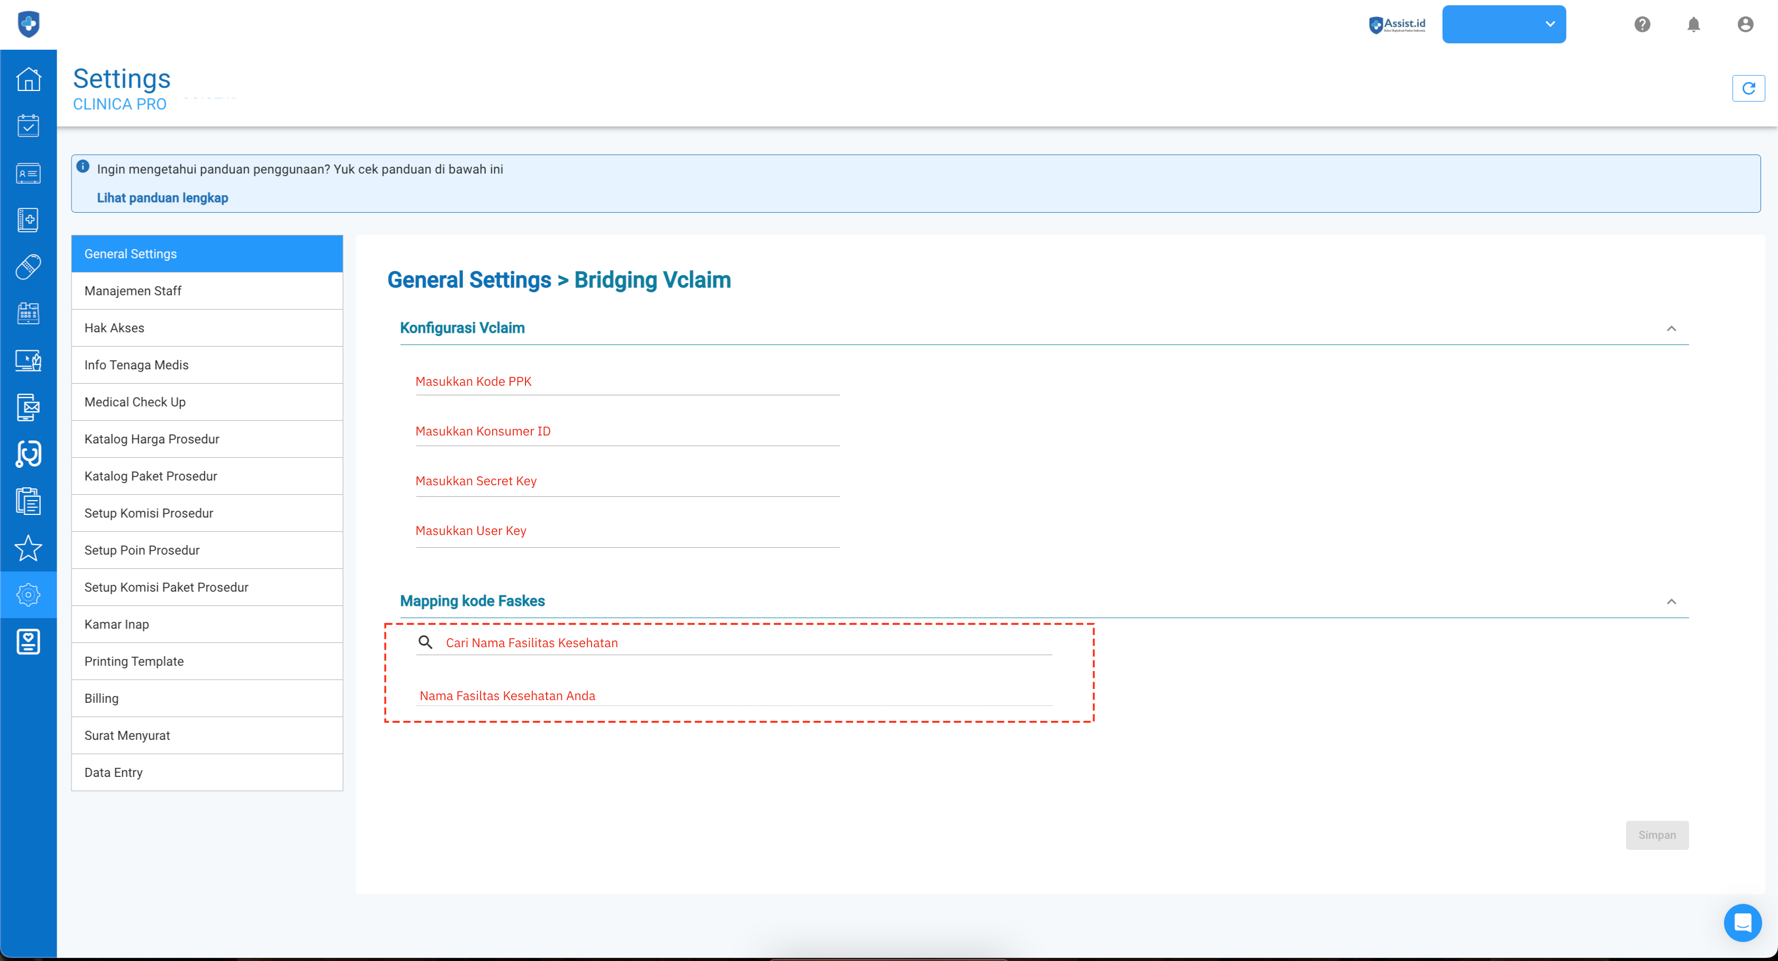This screenshot has width=1778, height=961.
Task: Open the star favorites sidebar icon
Action: pos(28,548)
